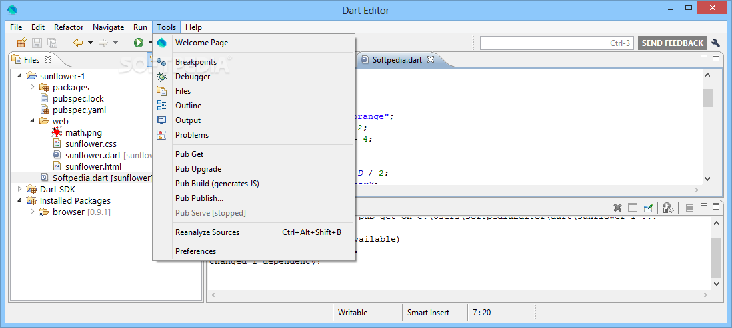This screenshot has height=328, width=732.
Task: Open the Navigate menu
Action: click(108, 27)
